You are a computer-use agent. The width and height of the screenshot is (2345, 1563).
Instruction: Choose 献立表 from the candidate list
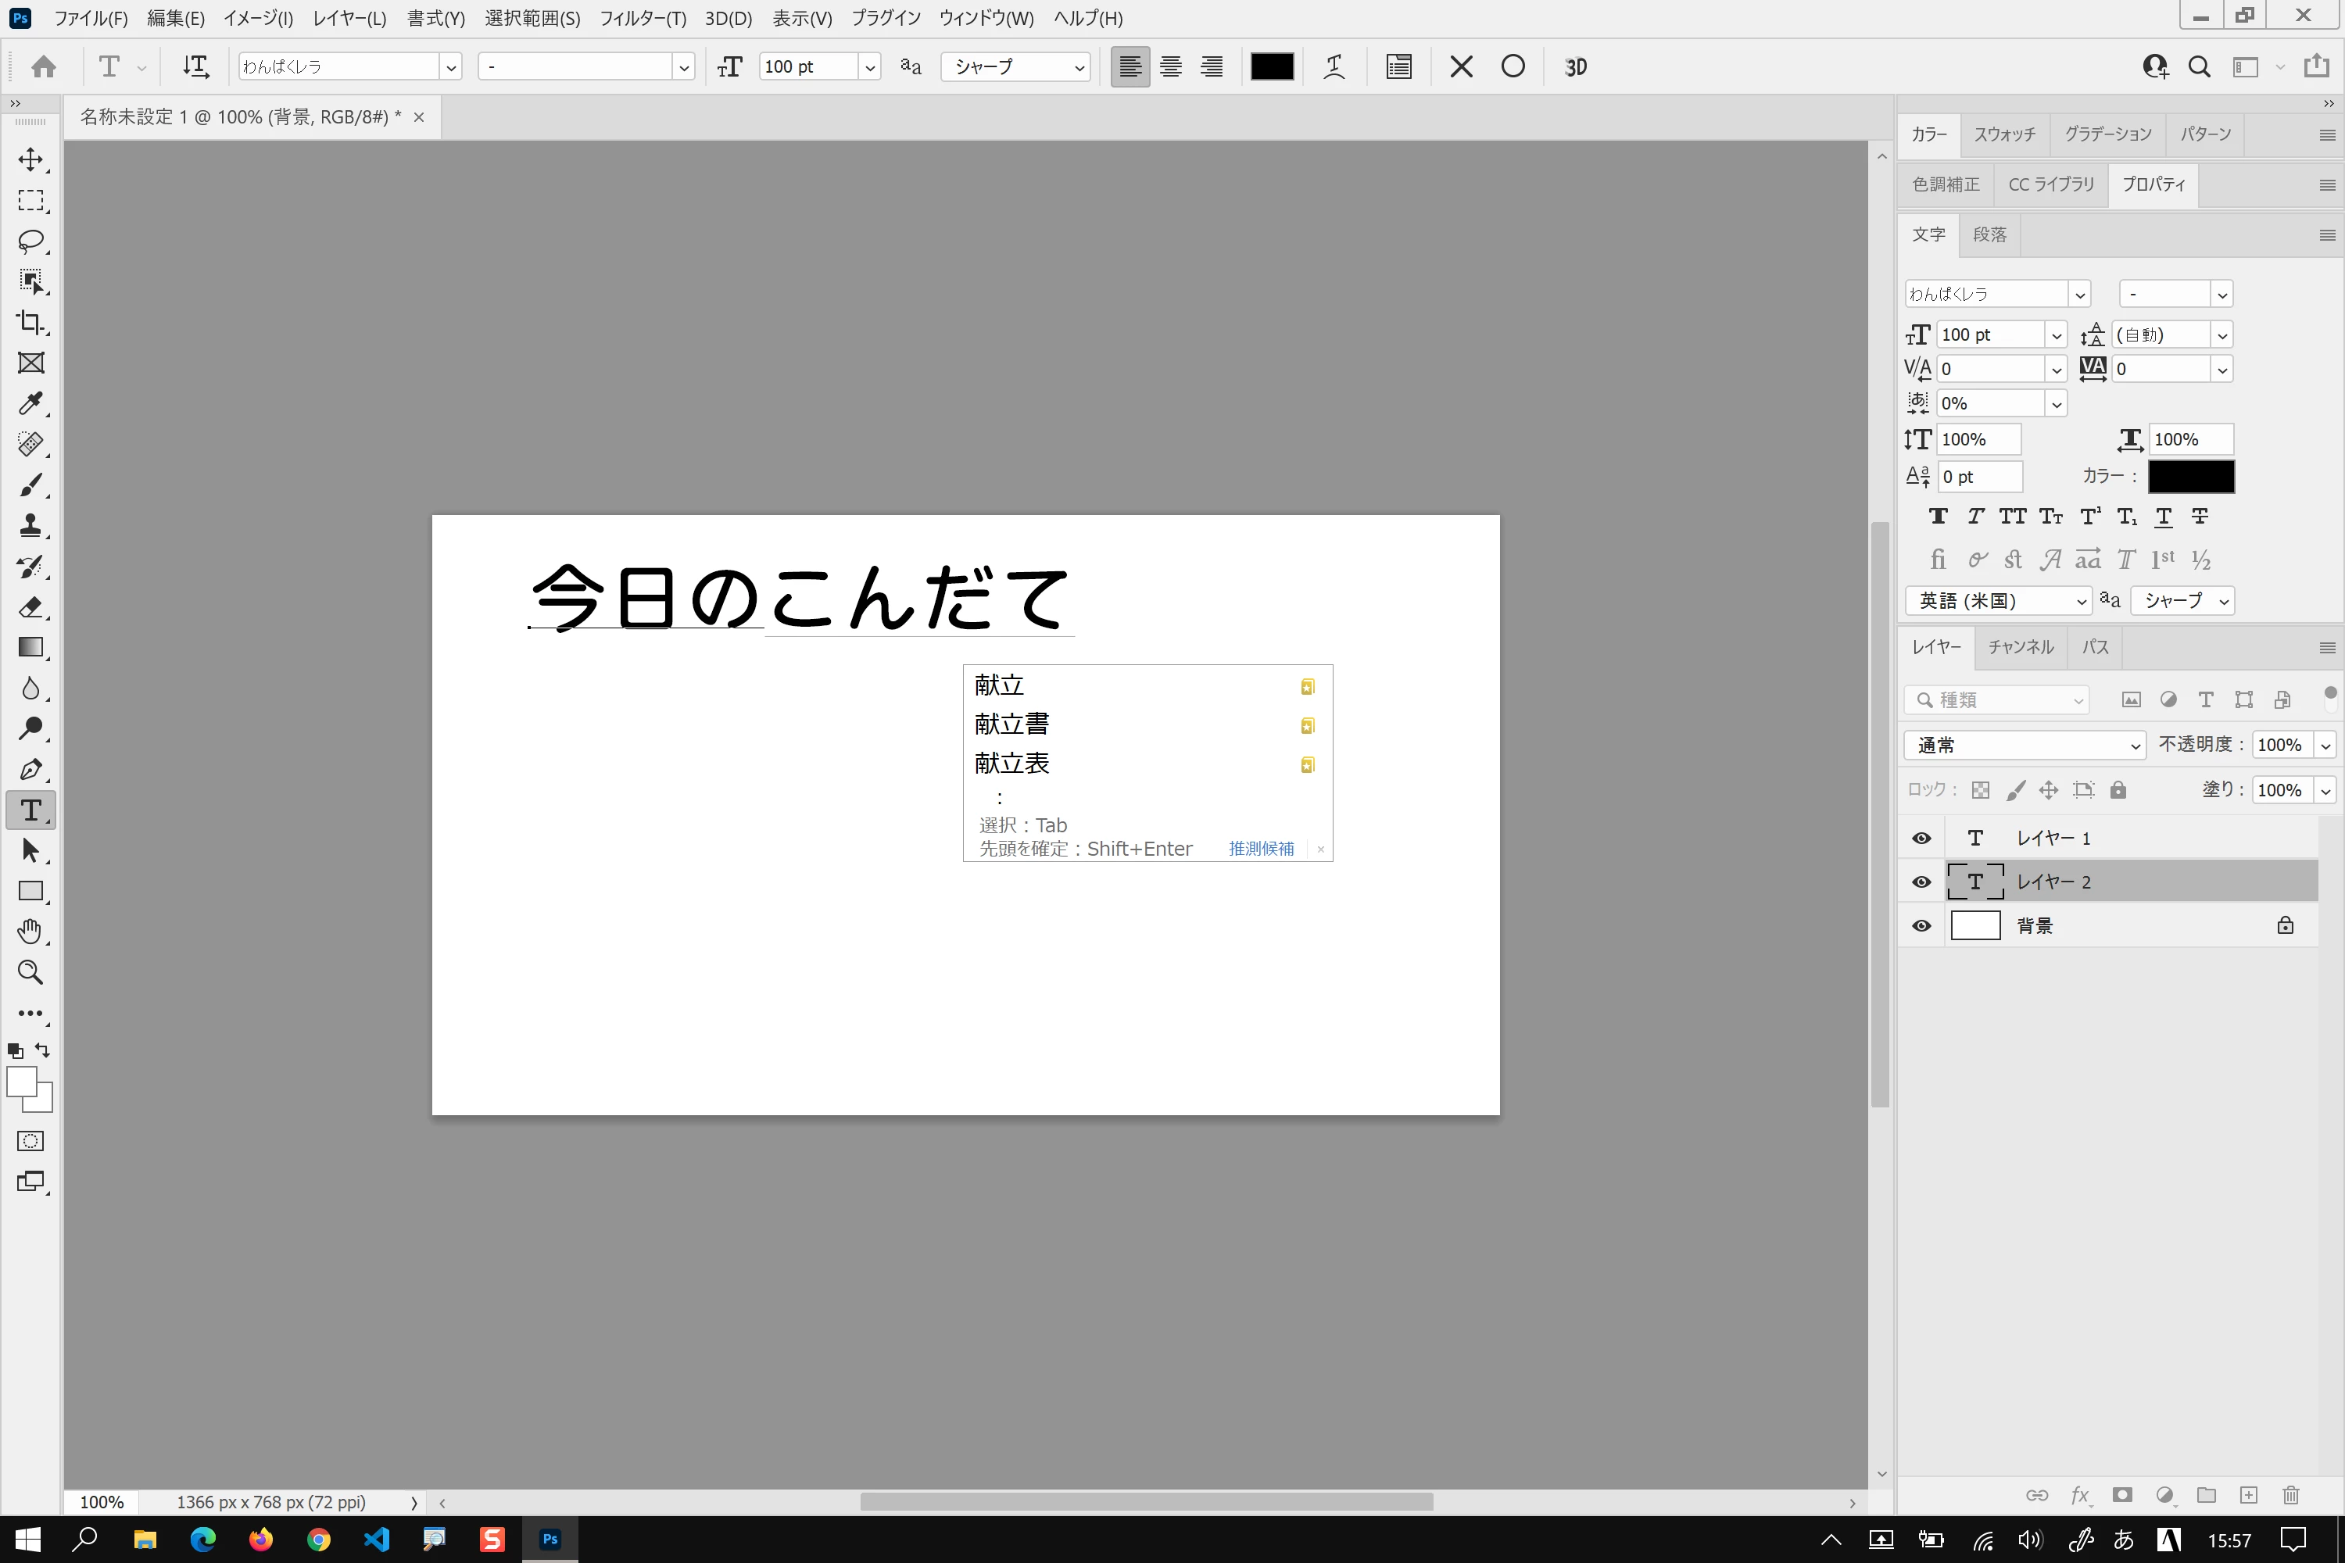point(1012,764)
